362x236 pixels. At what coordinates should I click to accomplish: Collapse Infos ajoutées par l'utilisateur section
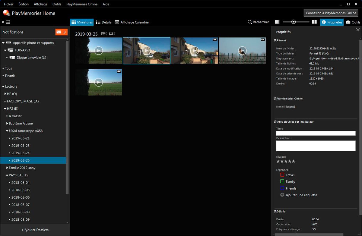275,122
